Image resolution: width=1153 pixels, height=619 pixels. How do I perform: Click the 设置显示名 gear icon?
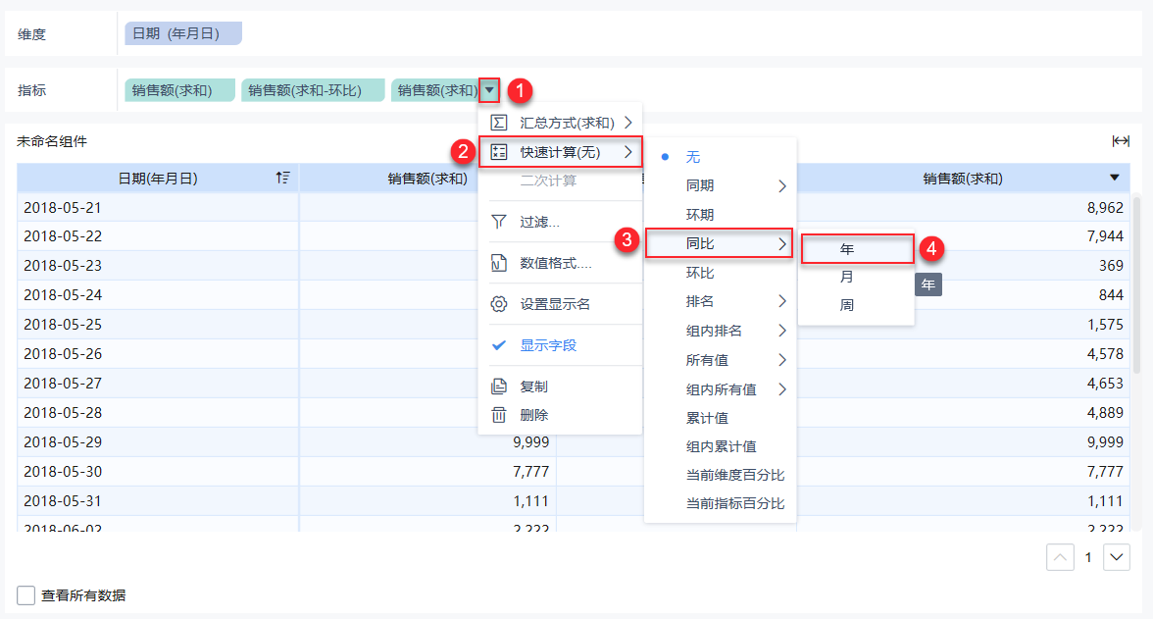coord(499,304)
